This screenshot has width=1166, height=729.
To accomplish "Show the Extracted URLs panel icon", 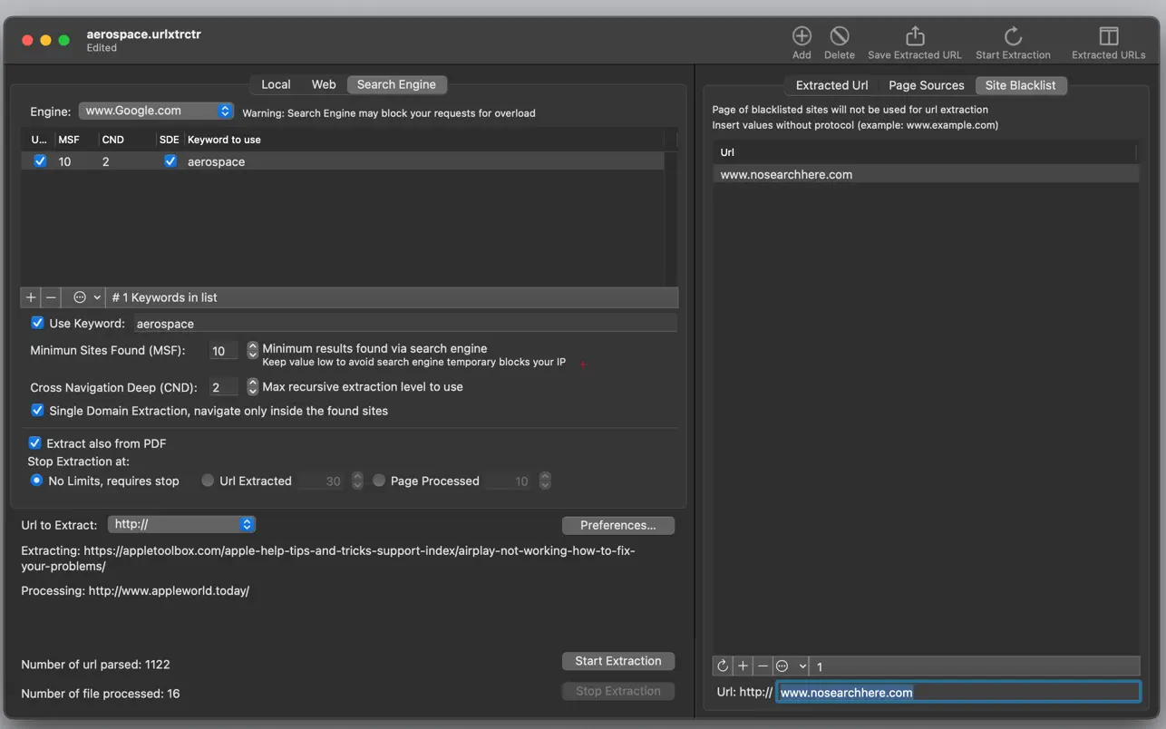I will click(x=1108, y=36).
